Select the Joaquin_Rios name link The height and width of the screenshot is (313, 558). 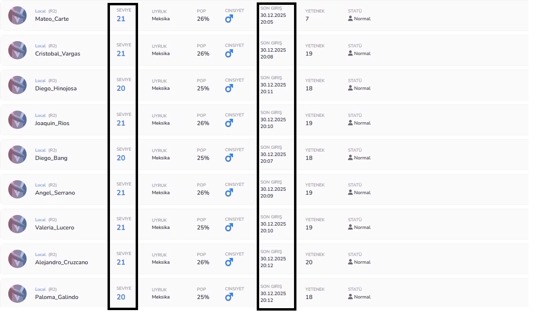[x=52, y=123]
